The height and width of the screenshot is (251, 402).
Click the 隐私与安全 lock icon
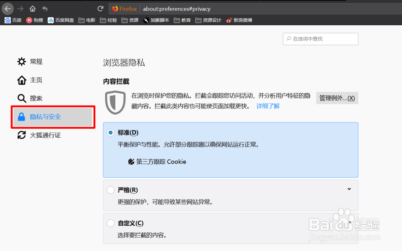point(22,117)
